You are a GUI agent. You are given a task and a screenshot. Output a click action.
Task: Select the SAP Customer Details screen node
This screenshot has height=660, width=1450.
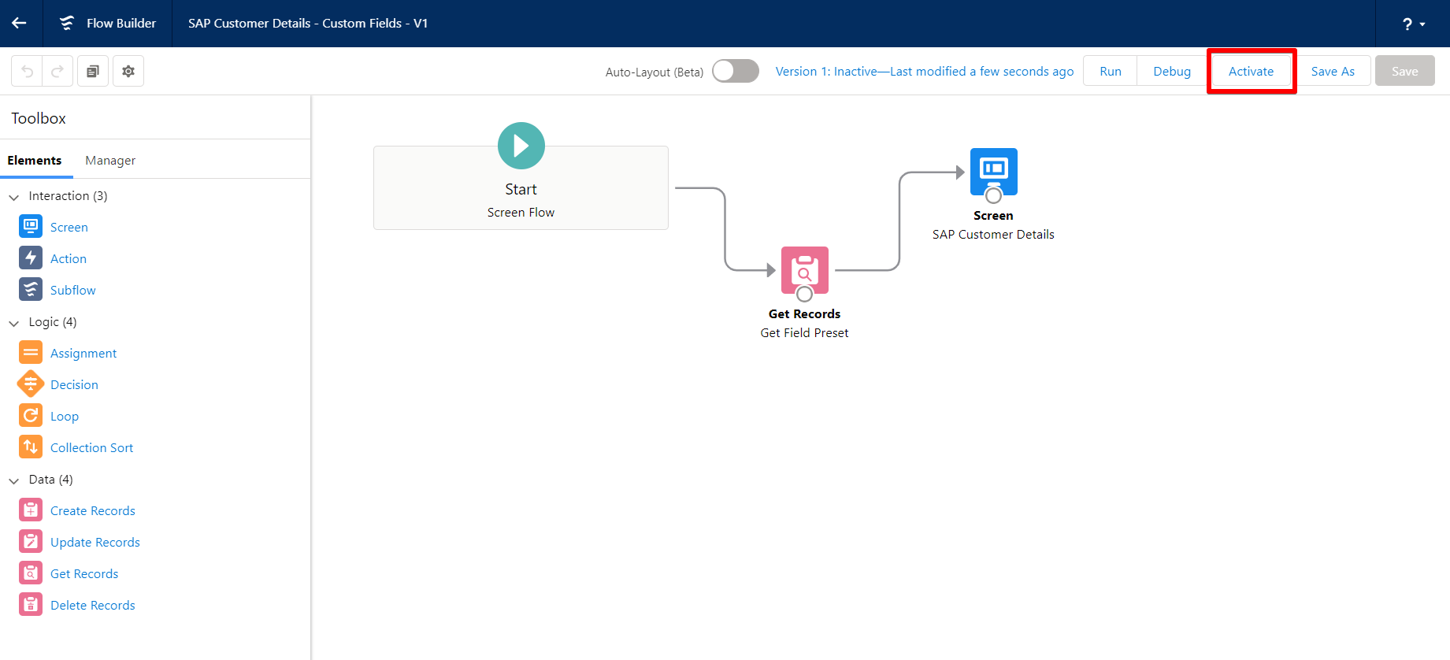click(x=994, y=172)
